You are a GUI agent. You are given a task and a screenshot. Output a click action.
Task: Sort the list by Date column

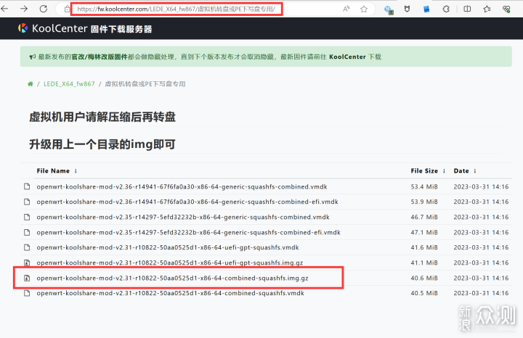[464, 171]
